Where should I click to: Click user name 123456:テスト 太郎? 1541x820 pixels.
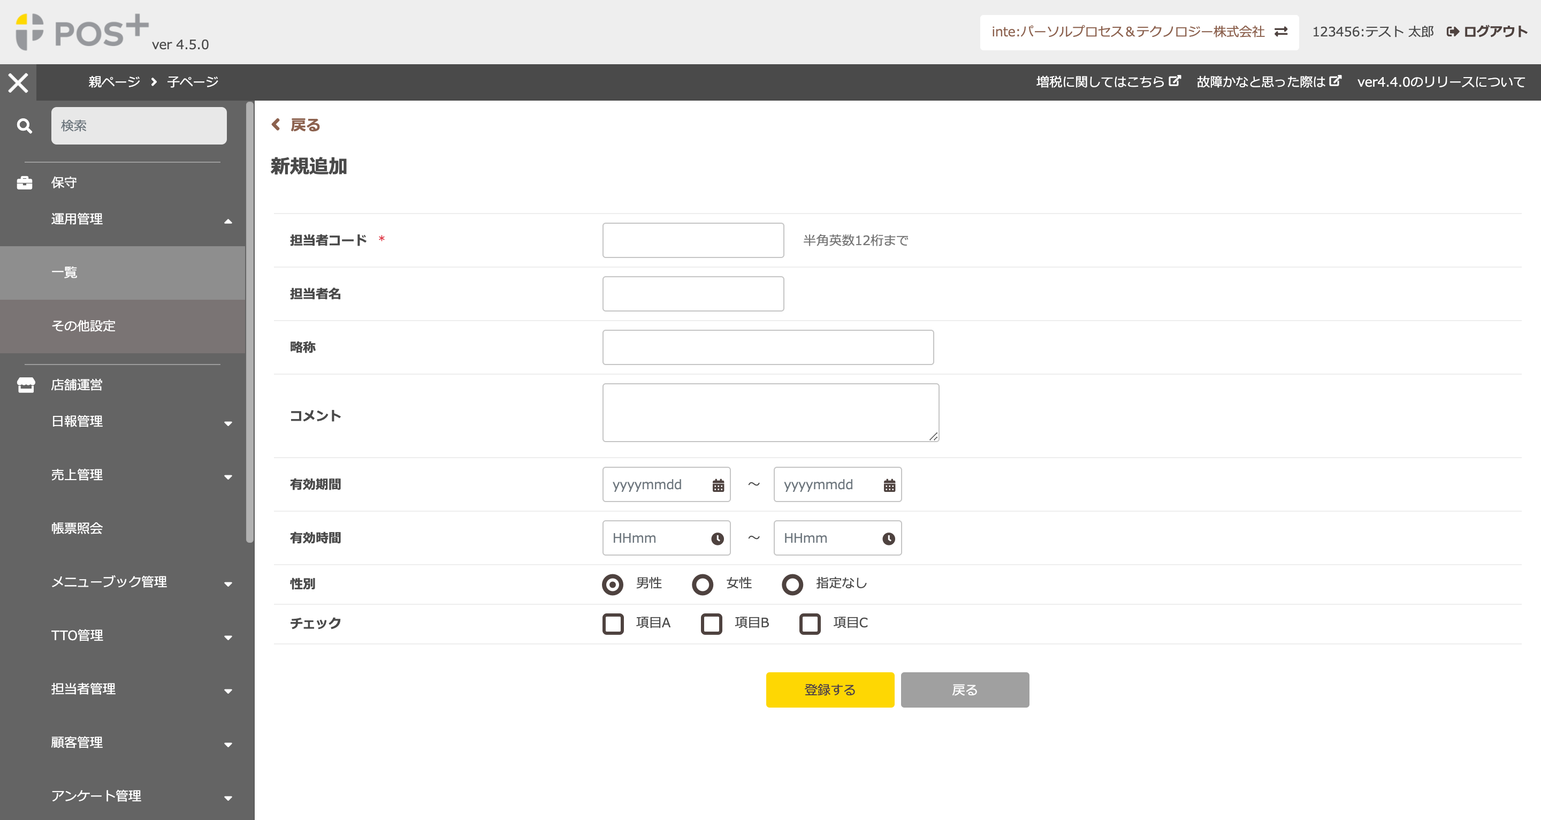(x=1372, y=32)
